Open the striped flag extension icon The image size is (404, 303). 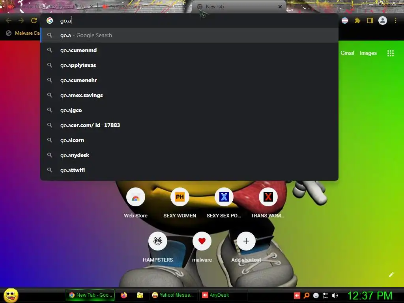345,21
